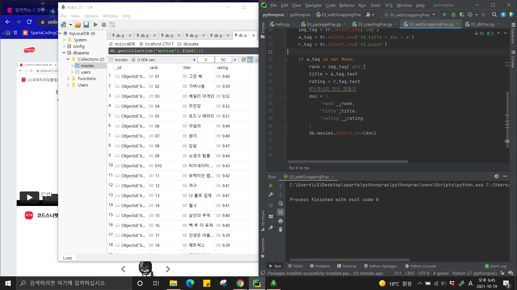Open the Terminal tool window button
The width and height of the screenshot is (517, 290).
(x=347, y=266)
